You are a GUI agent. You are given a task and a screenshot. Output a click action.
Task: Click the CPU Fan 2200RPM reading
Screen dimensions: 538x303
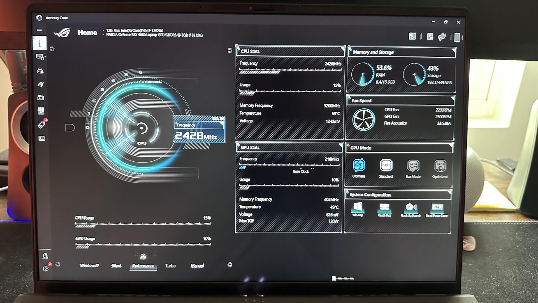pos(443,110)
